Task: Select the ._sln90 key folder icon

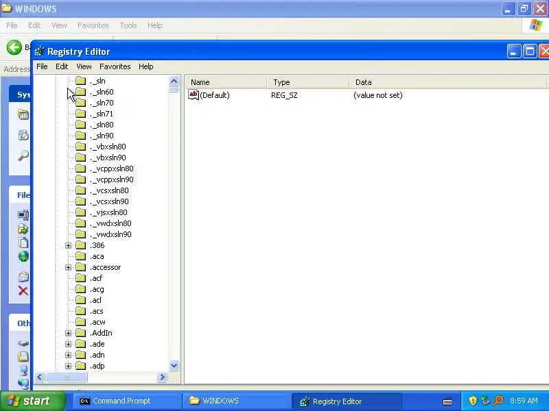Action: [80, 136]
